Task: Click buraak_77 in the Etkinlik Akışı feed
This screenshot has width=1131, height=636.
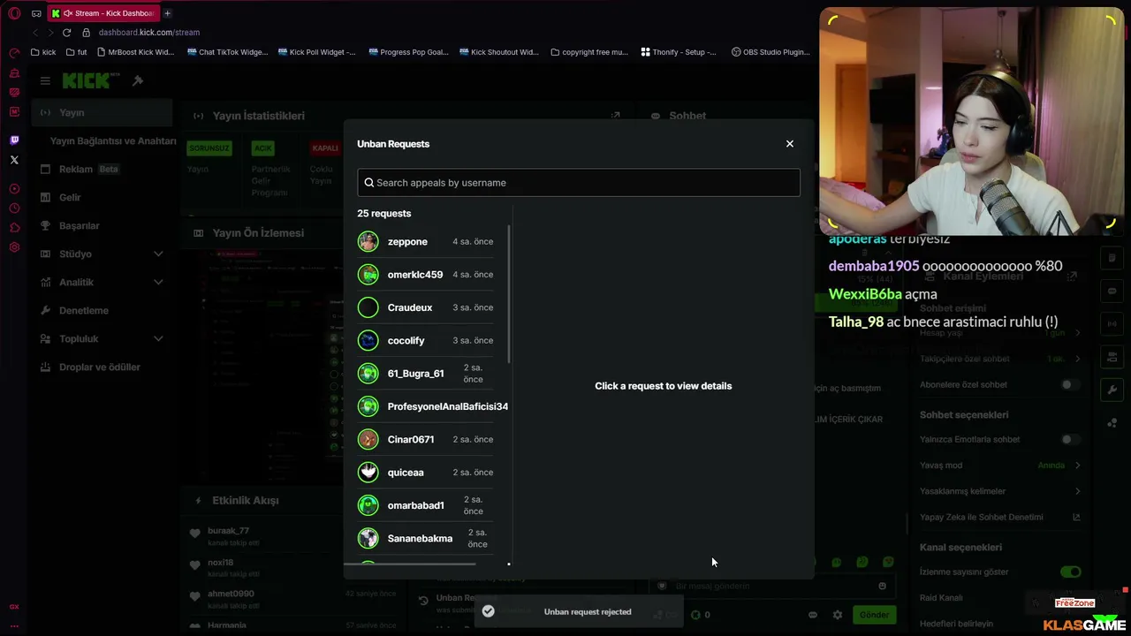Action: (228, 531)
